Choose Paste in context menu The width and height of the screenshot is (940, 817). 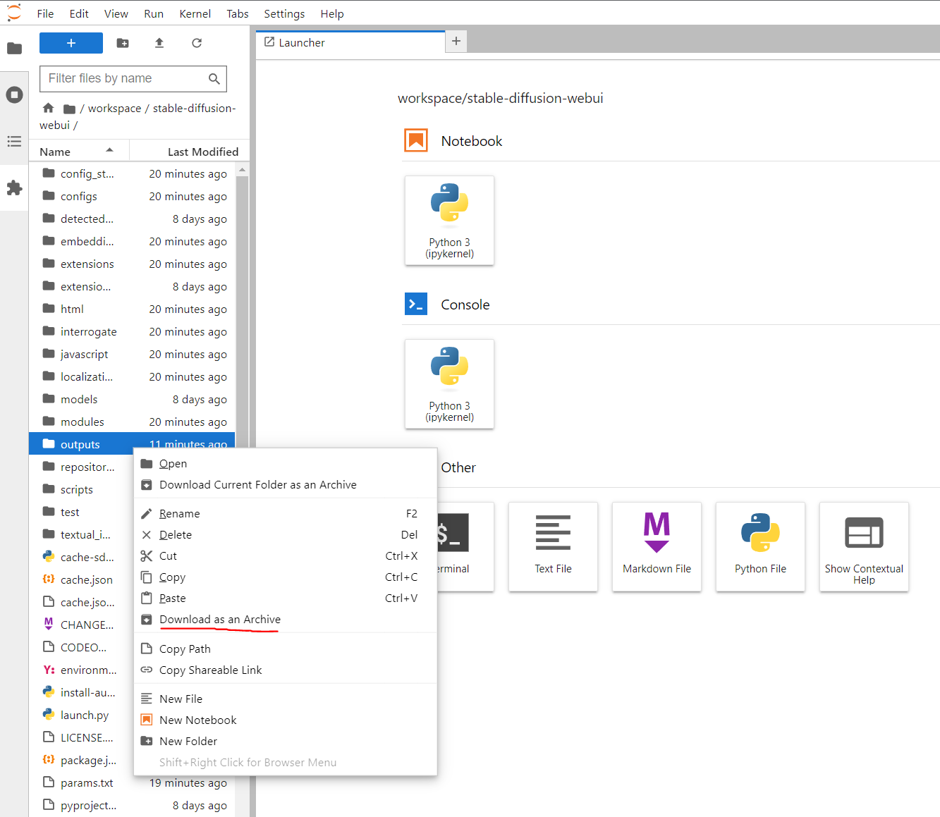point(286,598)
